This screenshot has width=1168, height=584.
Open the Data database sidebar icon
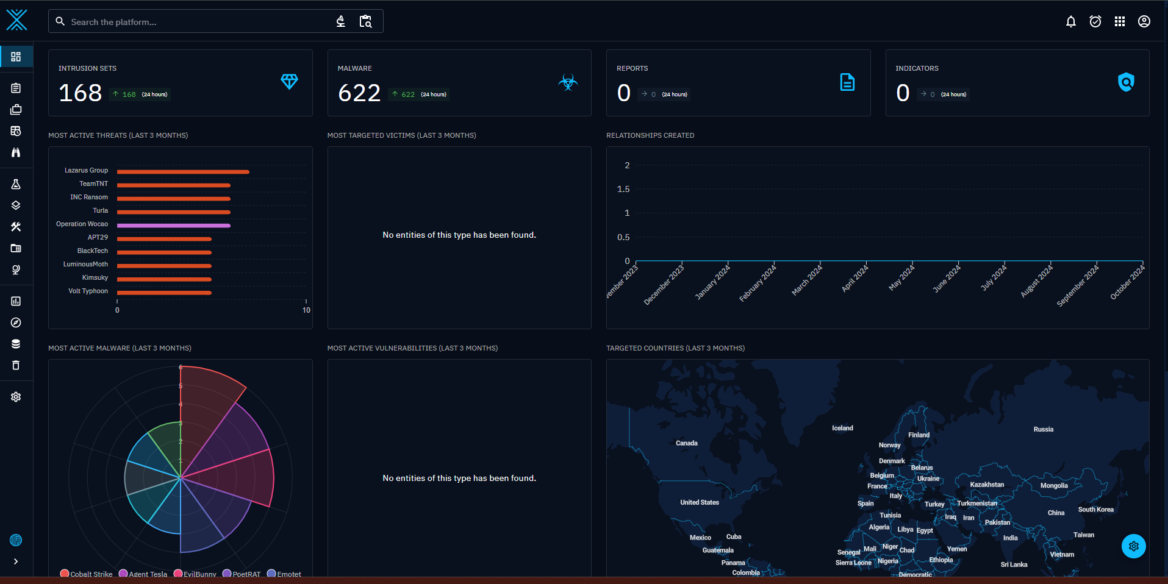point(16,344)
